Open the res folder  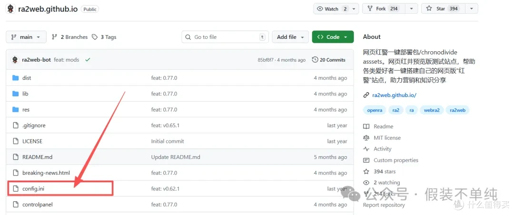26,110
